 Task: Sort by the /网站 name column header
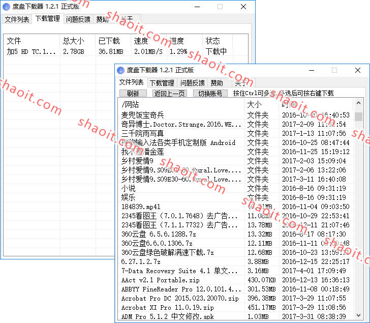[181, 104]
